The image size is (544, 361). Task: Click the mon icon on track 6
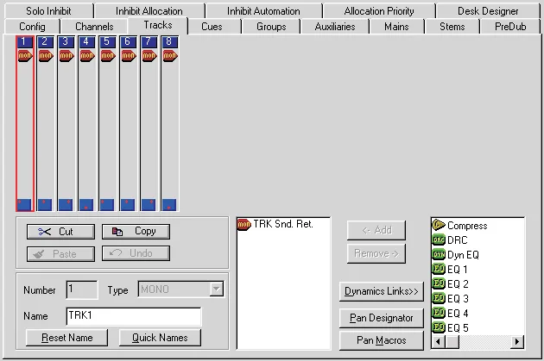[x=129, y=55]
